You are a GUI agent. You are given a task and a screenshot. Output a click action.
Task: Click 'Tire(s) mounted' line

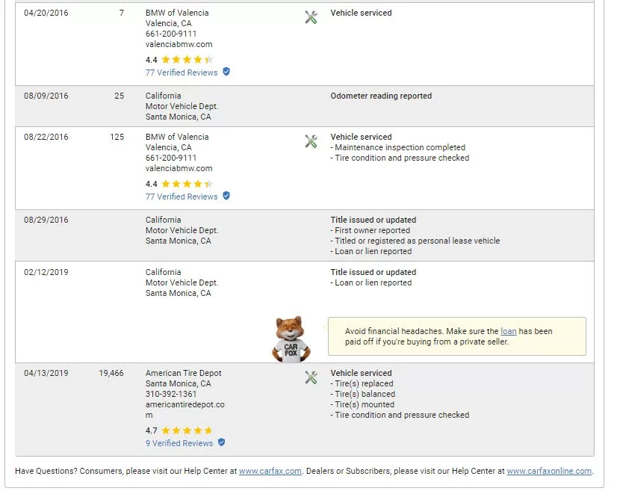pos(362,404)
